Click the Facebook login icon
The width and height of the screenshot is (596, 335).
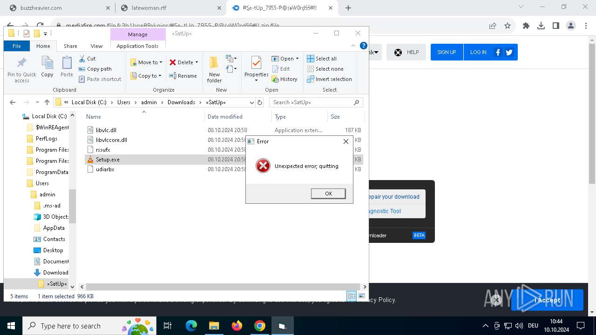click(x=498, y=52)
